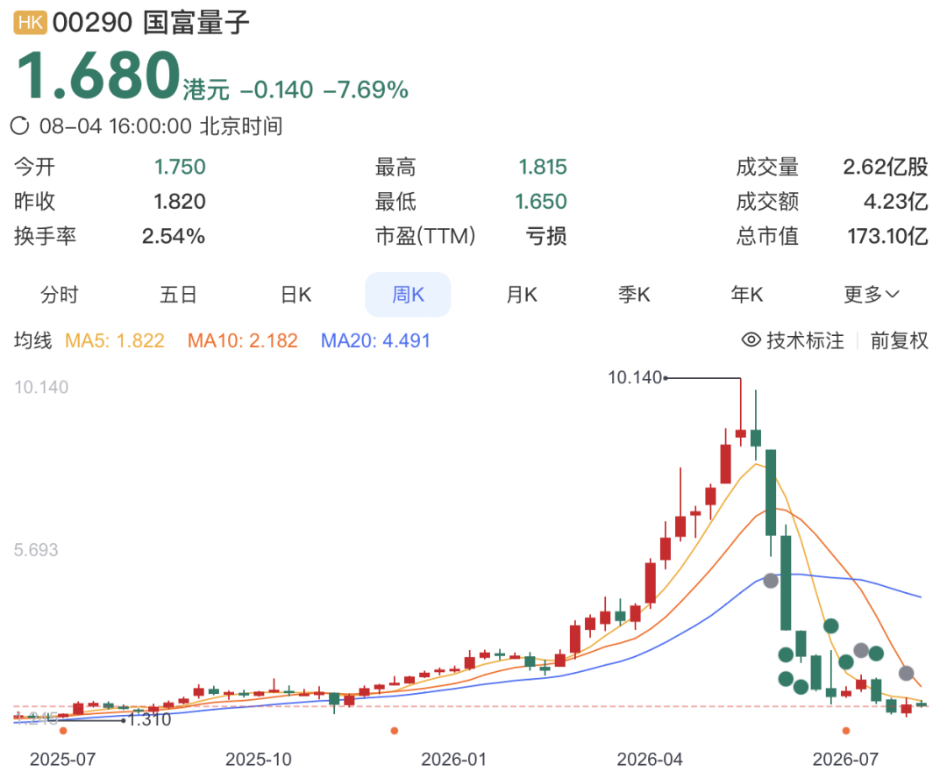Click the 成交额 value 4.23亿
The image size is (947, 779).
(895, 201)
